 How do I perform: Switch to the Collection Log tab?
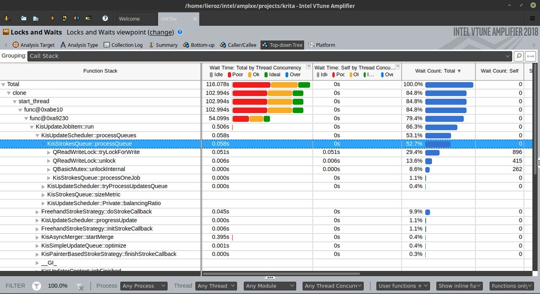(x=123, y=45)
